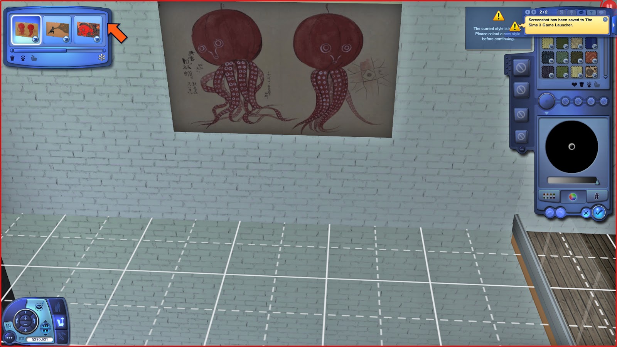Switch to color swatches grid tab
The height and width of the screenshot is (347, 617).
coord(549,196)
